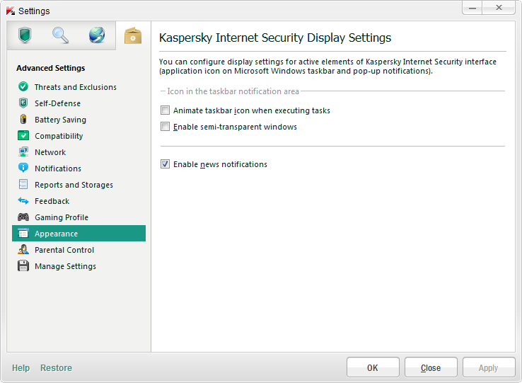Tick Enable semi-transparent windows
This screenshot has height=383, width=522.
(x=166, y=127)
